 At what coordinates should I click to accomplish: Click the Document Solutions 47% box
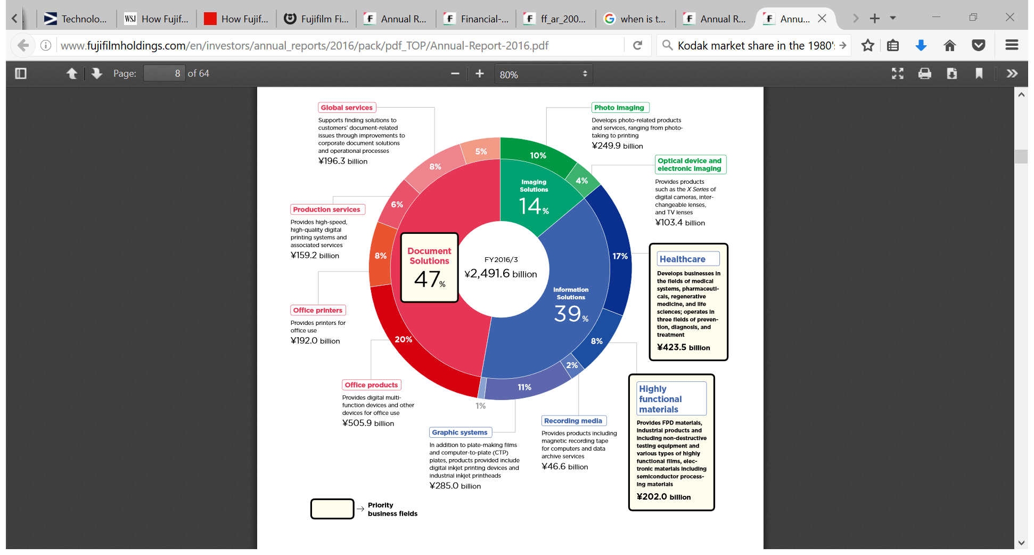[x=429, y=267]
